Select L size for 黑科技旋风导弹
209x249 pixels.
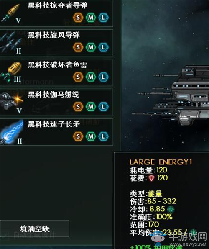(103, 47)
